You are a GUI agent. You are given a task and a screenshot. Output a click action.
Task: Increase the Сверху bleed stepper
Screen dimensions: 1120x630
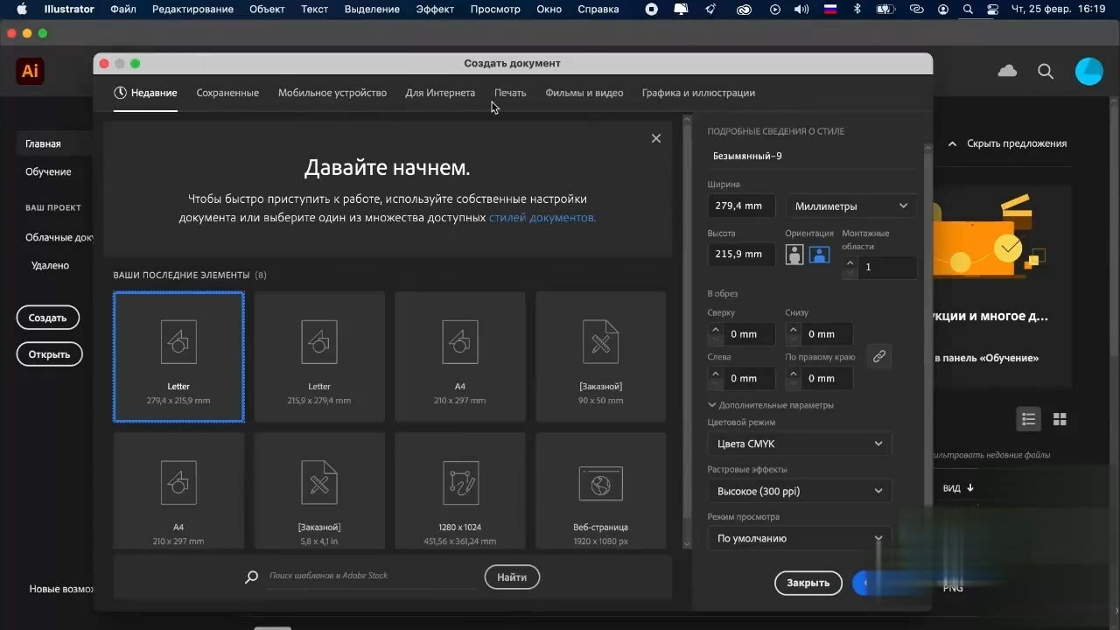point(716,329)
